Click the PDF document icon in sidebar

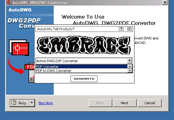point(29,73)
